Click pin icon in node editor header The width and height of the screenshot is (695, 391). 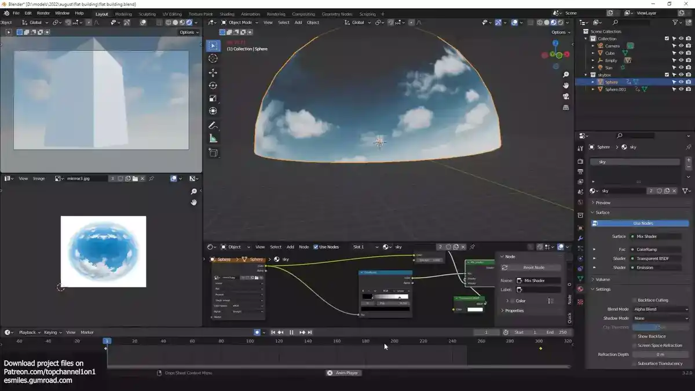pyautogui.click(x=472, y=247)
